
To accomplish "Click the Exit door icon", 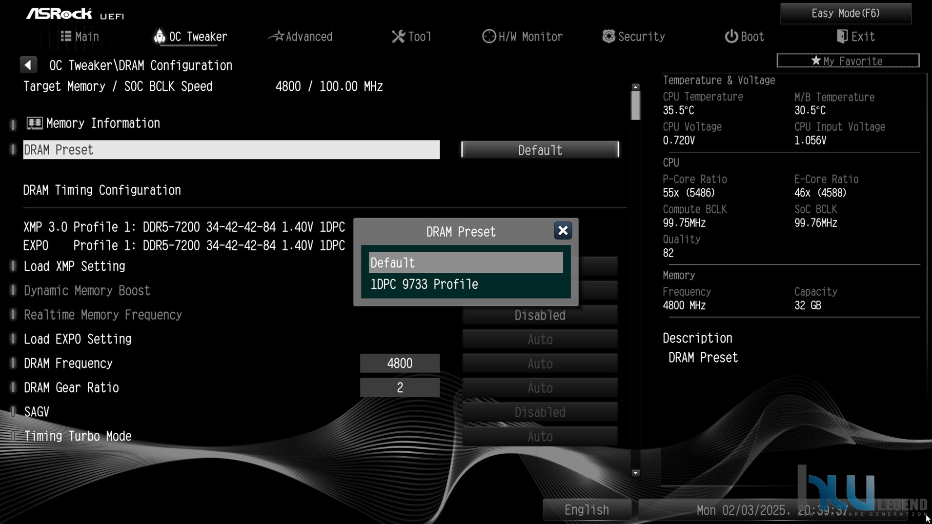I will 842,36.
